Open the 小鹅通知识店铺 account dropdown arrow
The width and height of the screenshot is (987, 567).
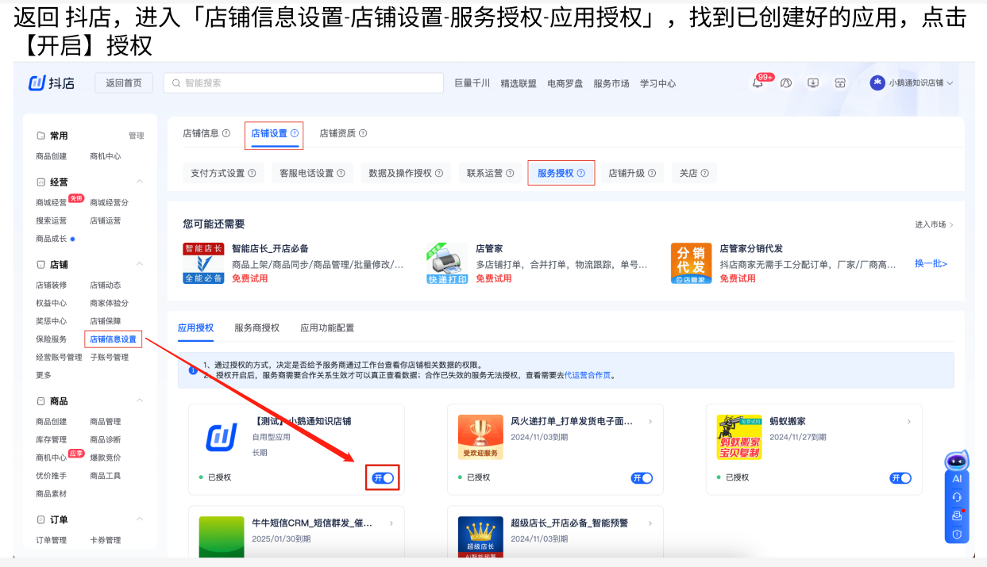click(x=950, y=83)
